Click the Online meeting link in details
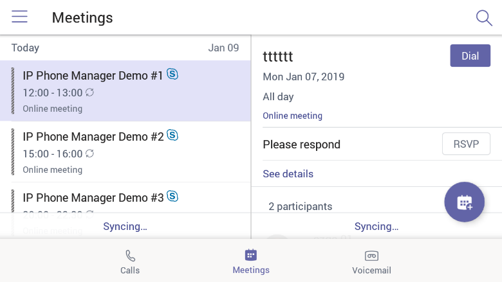 pos(293,116)
